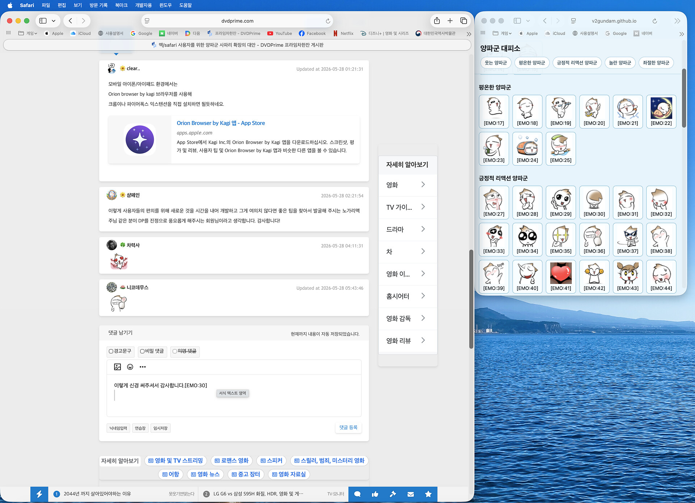
Task: Click the speech bubble icon in bottom bar
Action: pyautogui.click(x=357, y=494)
